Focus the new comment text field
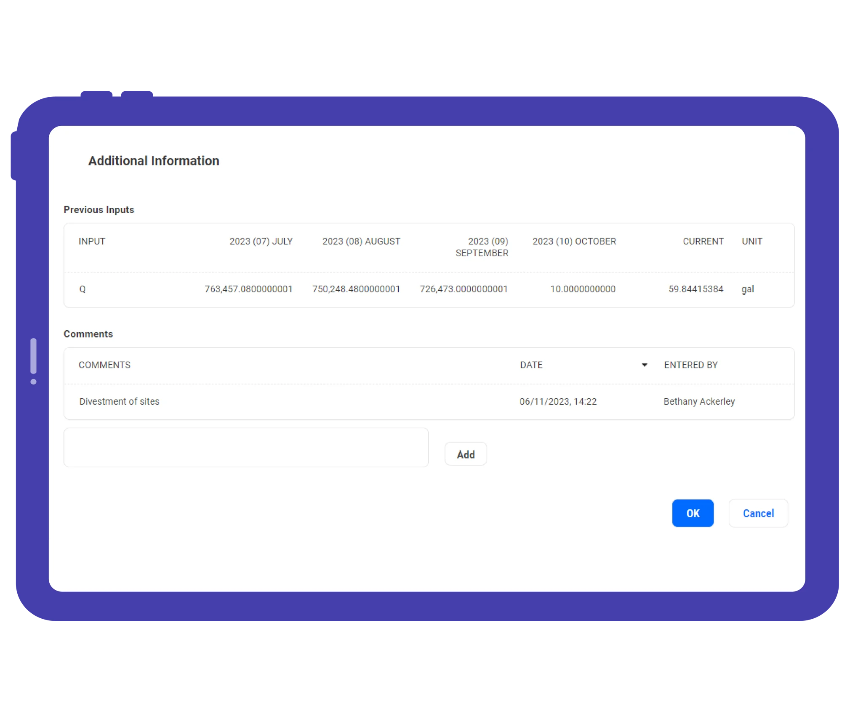This screenshot has width=842, height=718. click(x=246, y=448)
